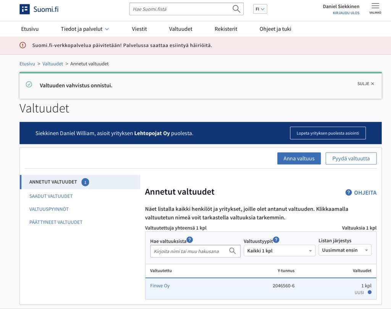The height and width of the screenshot is (309, 391).
Task: Open the Suomi.fi logo home link
Action: click(39, 9)
